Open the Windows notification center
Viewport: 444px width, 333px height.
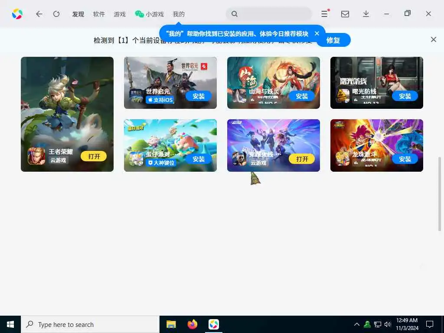430,324
